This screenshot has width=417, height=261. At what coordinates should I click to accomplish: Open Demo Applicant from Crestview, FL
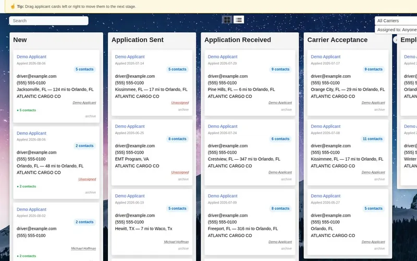point(223,126)
